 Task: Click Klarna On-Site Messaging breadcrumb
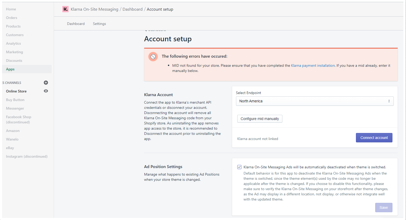pyautogui.click(x=94, y=9)
